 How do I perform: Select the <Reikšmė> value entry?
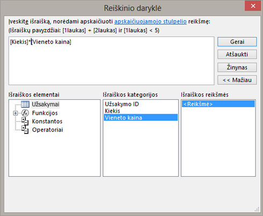(218, 104)
